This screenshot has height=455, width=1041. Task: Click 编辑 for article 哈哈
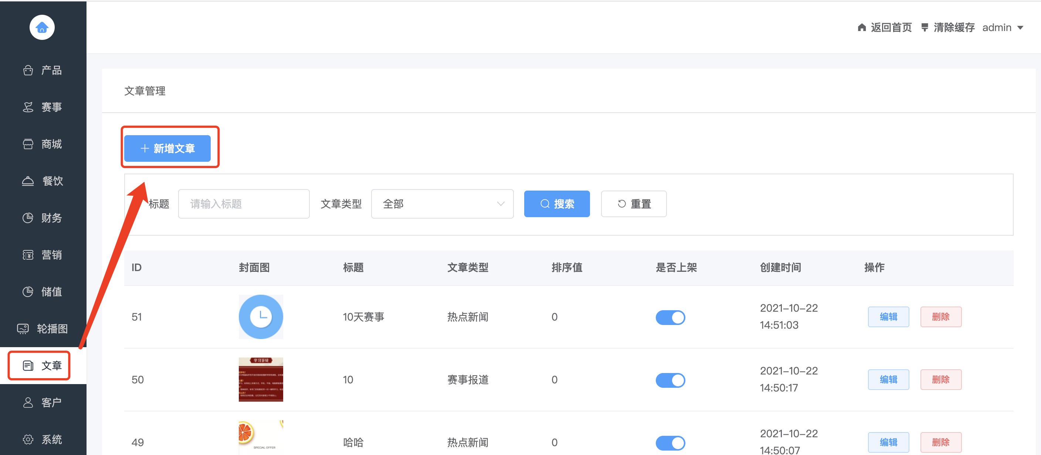click(x=889, y=442)
